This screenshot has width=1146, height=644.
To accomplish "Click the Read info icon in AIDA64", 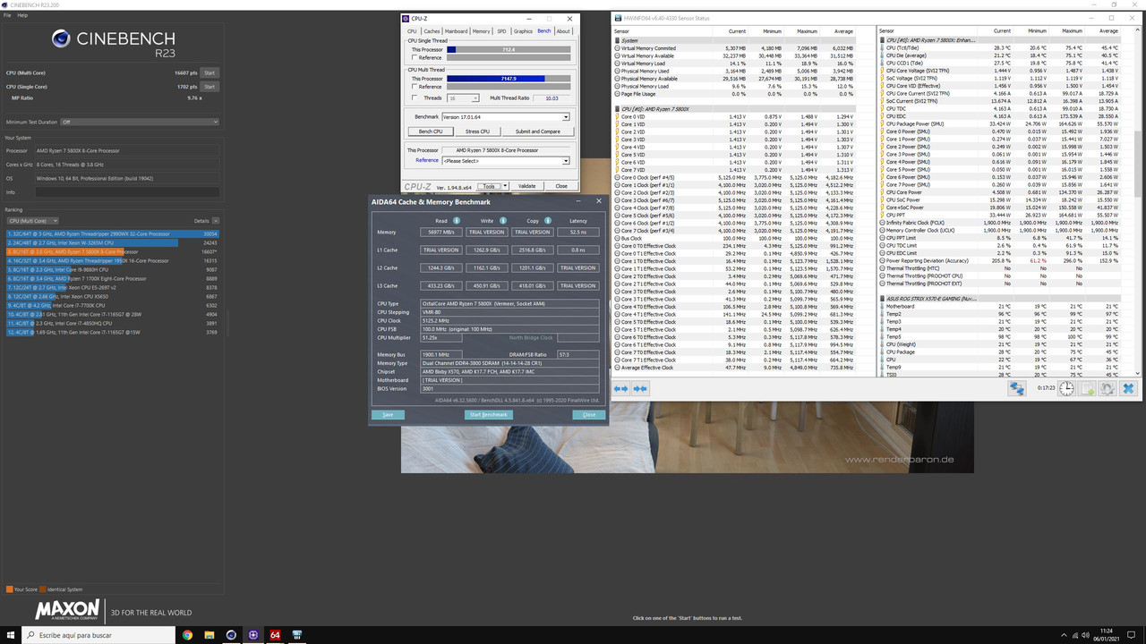I will tap(457, 220).
